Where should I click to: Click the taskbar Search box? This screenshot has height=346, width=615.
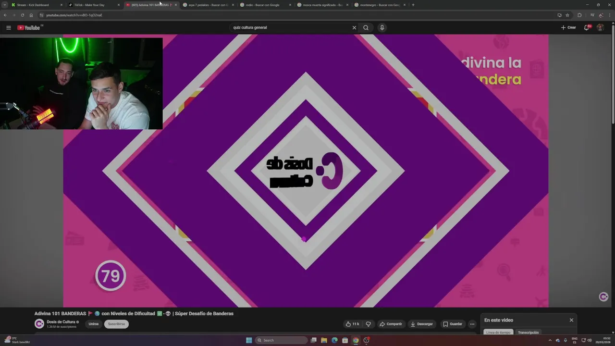pyautogui.click(x=281, y=340)
